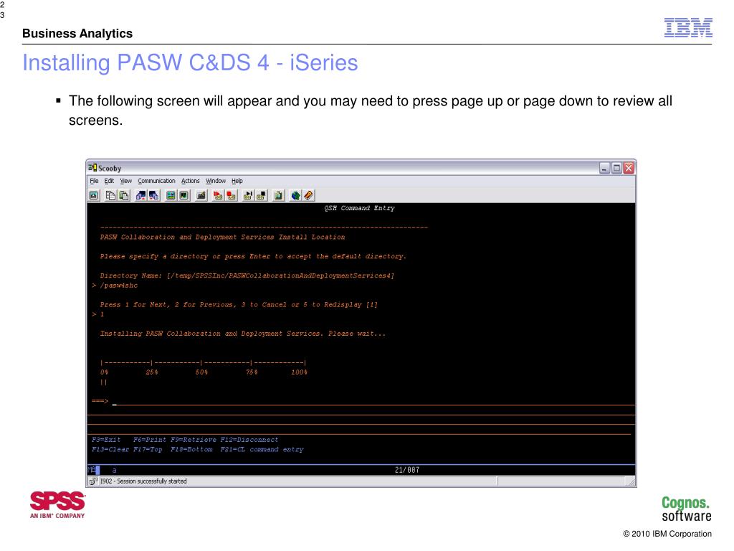Open the Display setup toolbar icon

pyautogui.click(x=171, y=196)
